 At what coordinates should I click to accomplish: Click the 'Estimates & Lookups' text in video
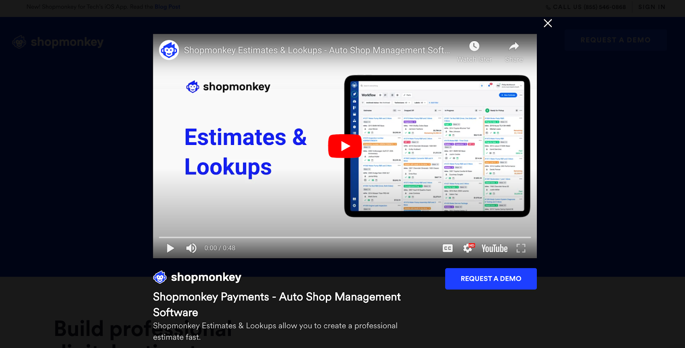pos(245,152)
